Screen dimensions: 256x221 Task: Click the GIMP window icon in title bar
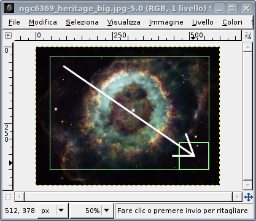point(9,9)
